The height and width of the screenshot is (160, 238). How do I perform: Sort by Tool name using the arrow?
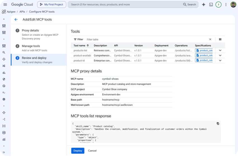point(88,46)
